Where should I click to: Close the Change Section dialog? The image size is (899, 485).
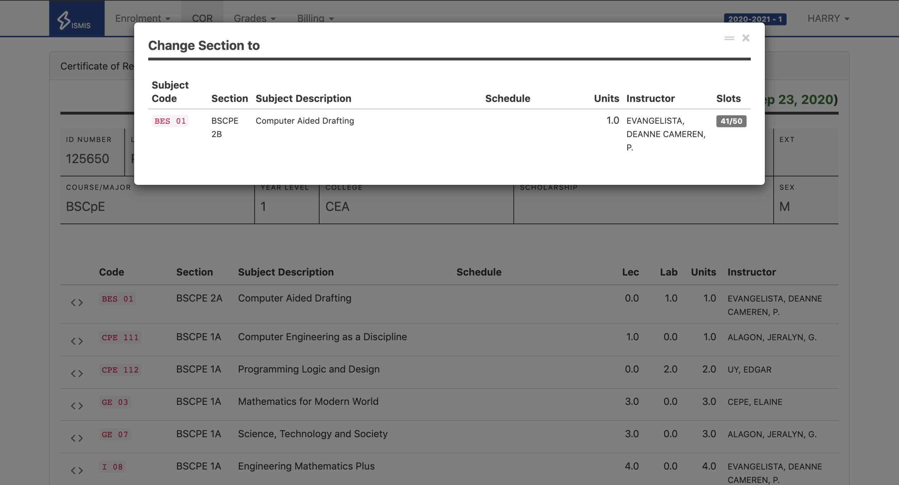coord(745,38)
